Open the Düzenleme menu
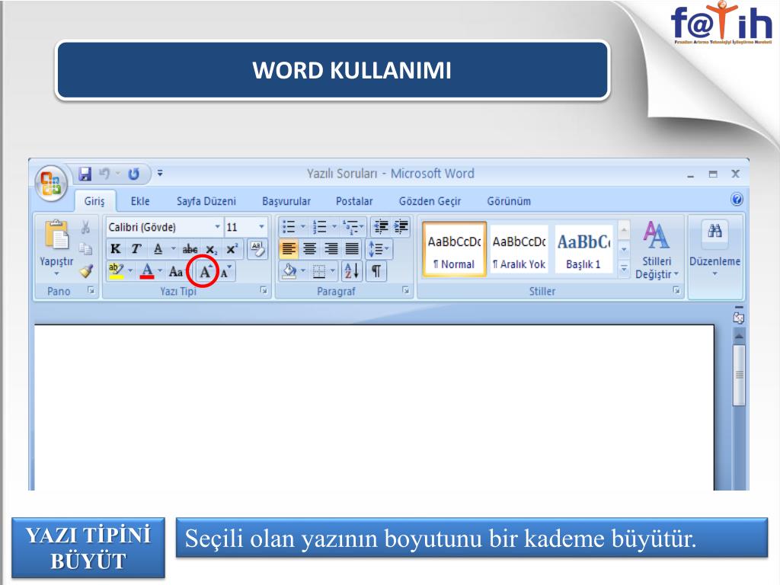Viewport: 780px width, 585px height. tap(714, 250)
